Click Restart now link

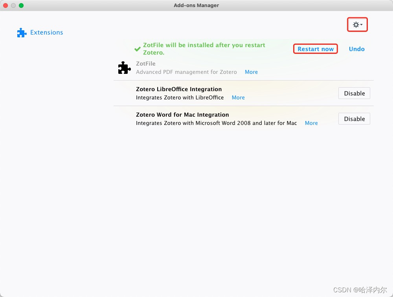click(x=316, y=49)
